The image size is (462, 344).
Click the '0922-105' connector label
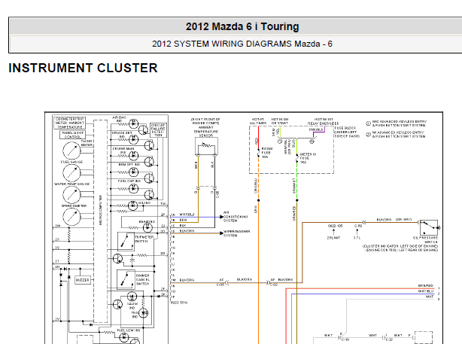click(336, 226)
